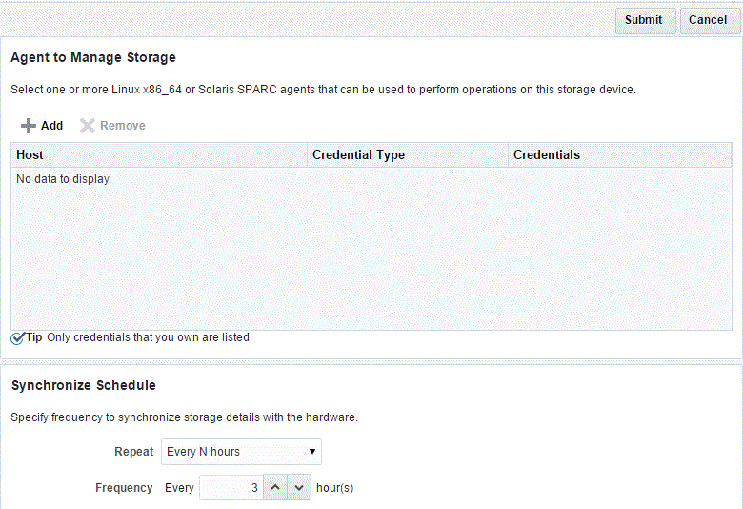Select the Credentials column header
This screenshot has width=743, height=509.
546,155
